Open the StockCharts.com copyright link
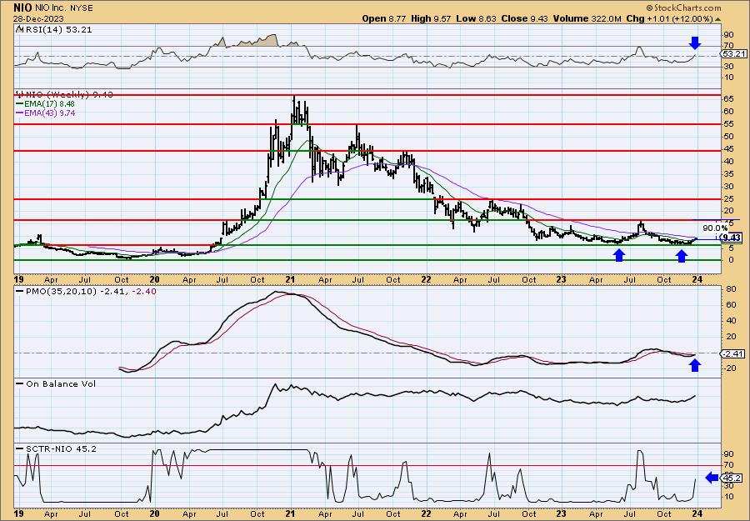Screen dimensions: 750x521 coord(683,8)
